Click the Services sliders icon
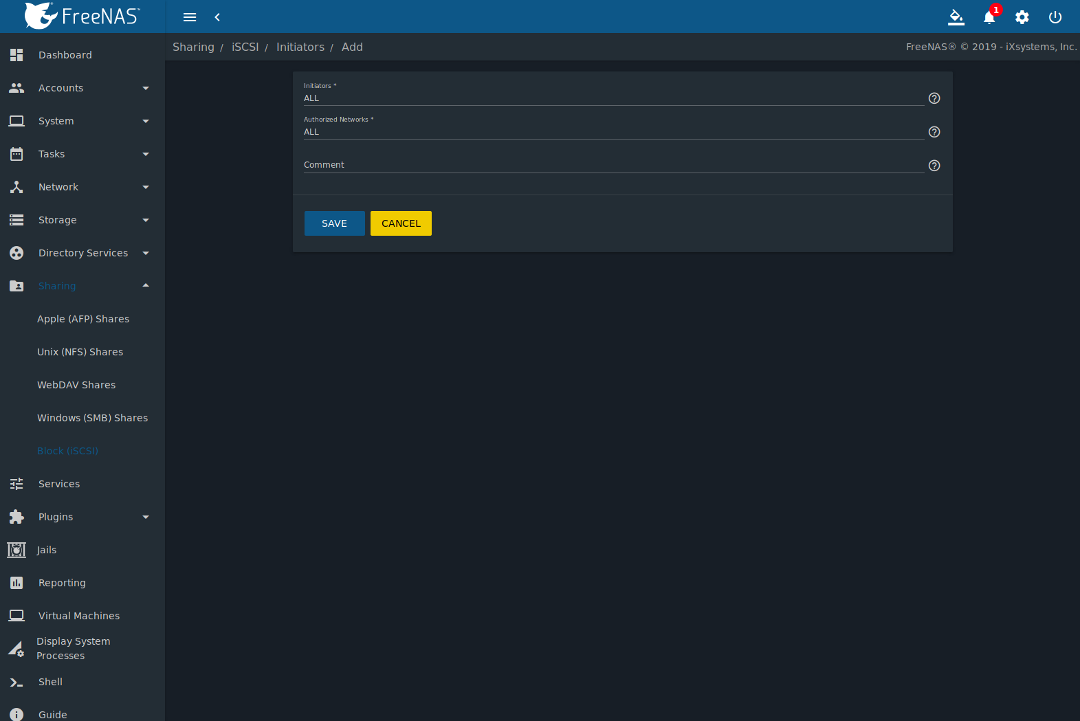Screen dimensions: 1080x721 point(16,484)
